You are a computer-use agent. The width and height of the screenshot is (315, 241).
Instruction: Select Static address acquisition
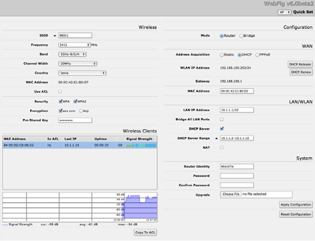(x=222, y=55)
